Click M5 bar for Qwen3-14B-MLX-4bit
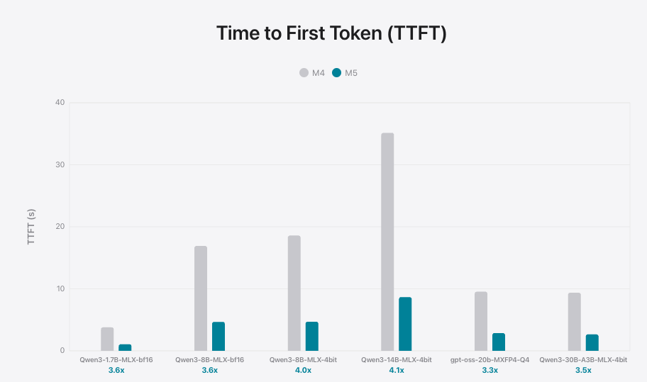The image size is (647, 382). point(405,324)
